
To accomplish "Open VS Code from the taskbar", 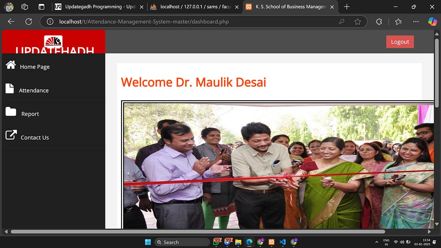I will coord(283,242).
